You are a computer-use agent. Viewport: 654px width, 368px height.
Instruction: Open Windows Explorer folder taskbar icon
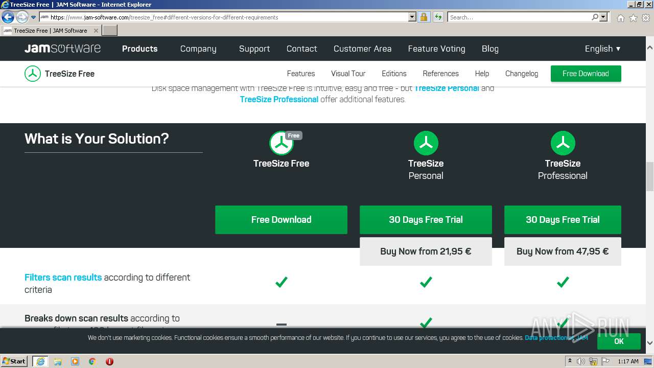(58, 361)
